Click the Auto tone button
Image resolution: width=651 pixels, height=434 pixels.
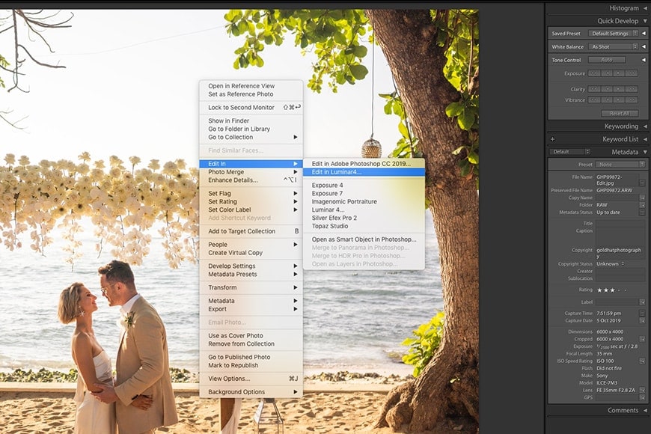tap(607, 60)
